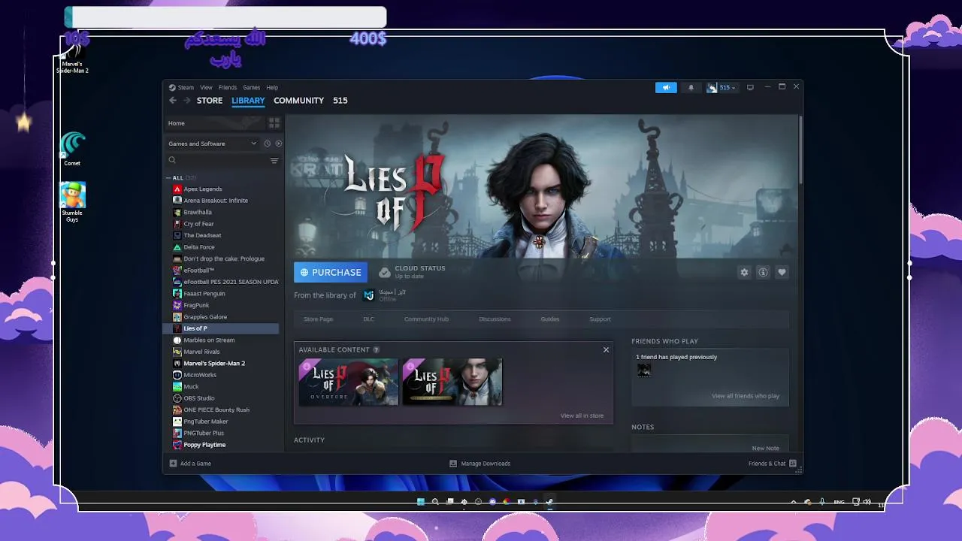Image resolution: width=962 pixels, height=541 pixels.
Task: Open the Store Page link
Action: click(318, 319)
